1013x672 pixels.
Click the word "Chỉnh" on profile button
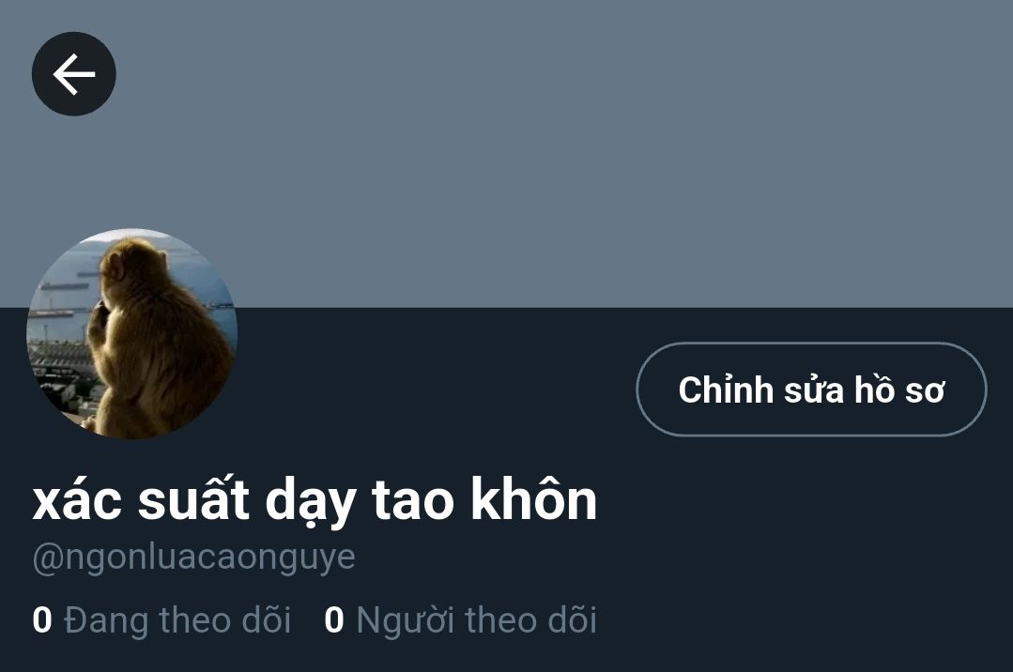tap(726, 389)
